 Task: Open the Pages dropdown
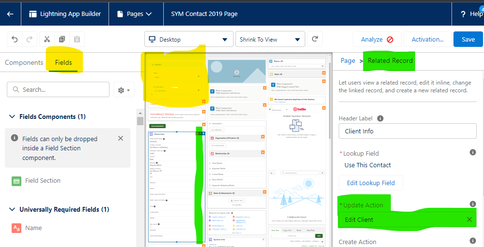pyautogui.click(x=135, y=14)
